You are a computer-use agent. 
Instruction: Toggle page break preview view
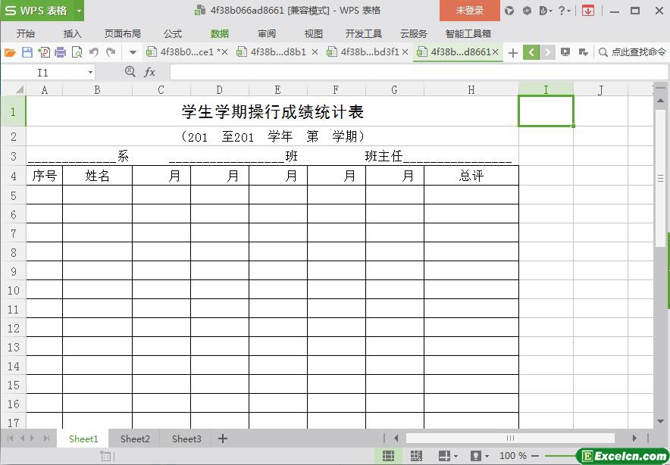[x=416, y=456]
